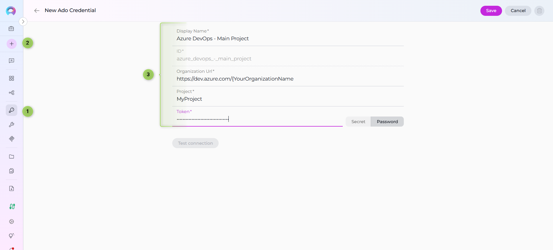The height and width of the screenshot is (250, 553).
Task: Click the briefcase project icon in sidebar
Action: point(11,28)
